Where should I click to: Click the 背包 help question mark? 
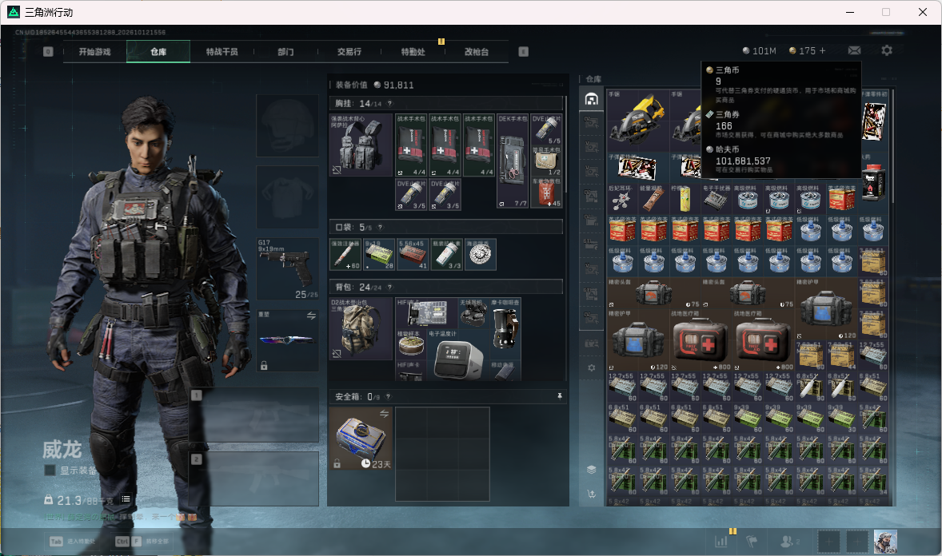(389, 288)
